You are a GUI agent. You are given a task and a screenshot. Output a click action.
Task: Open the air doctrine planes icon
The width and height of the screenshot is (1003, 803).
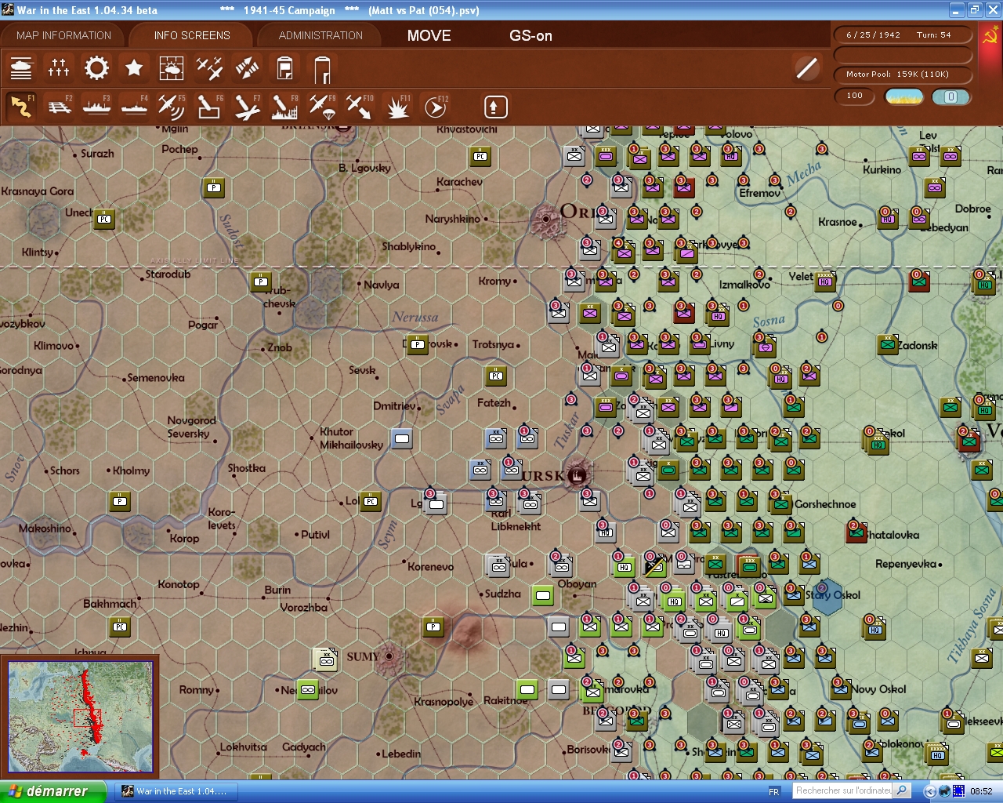(209, 68)
